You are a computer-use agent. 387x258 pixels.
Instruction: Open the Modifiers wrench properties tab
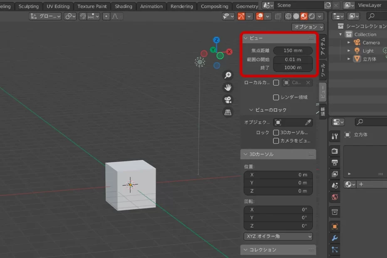[335, 238]
